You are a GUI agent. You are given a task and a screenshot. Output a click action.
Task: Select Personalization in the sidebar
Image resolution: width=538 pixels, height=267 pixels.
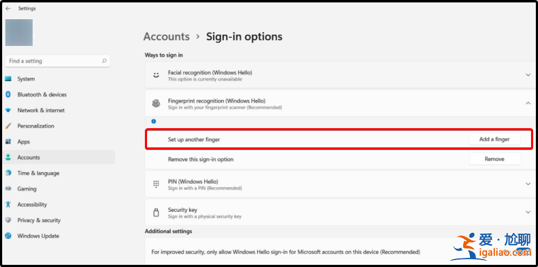[59, 126]
